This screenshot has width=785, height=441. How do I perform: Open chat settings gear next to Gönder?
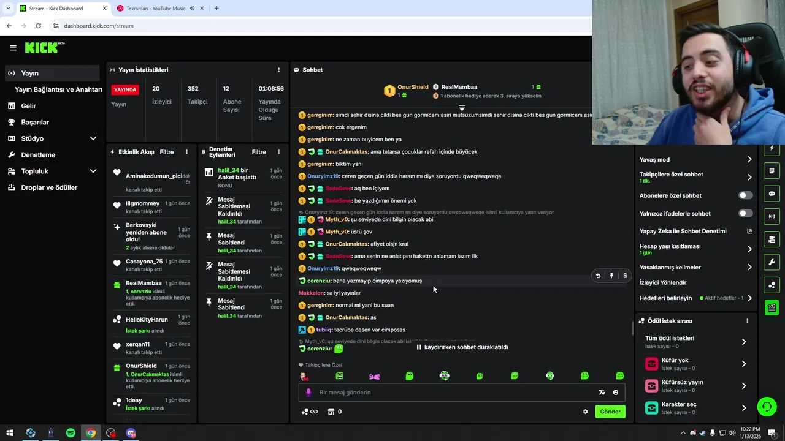click(585, 412)
